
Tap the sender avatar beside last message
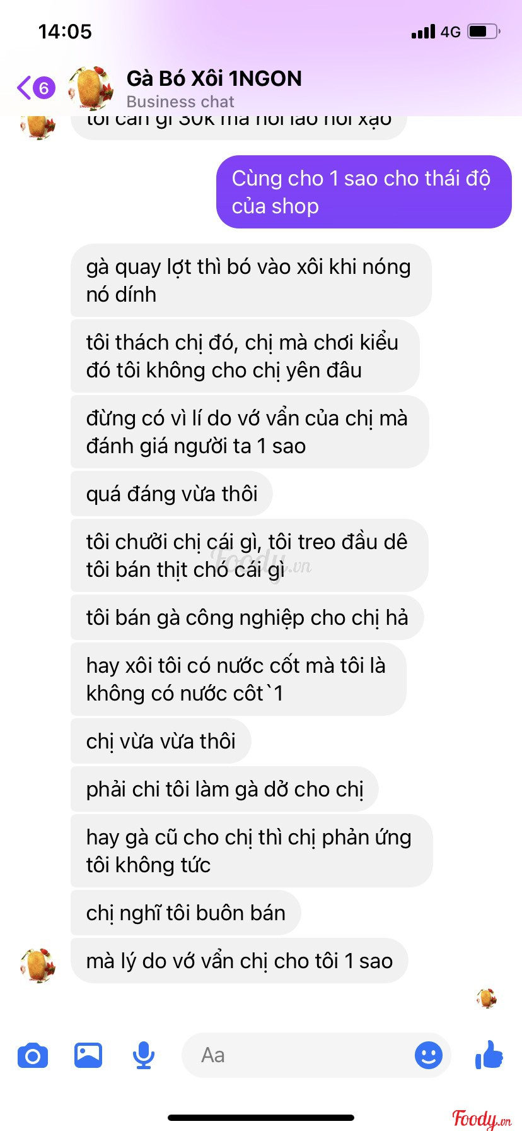[38, 965]
